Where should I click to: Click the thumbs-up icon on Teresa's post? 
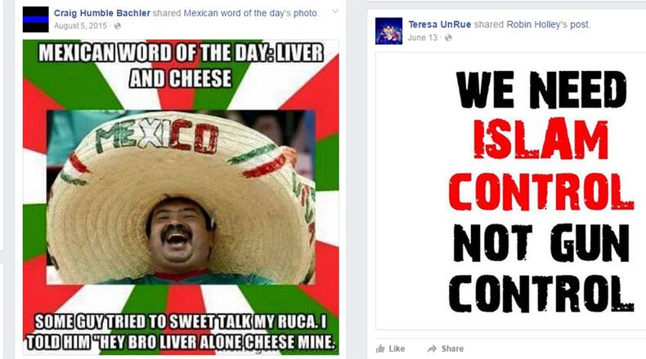[x=380, y=348]
